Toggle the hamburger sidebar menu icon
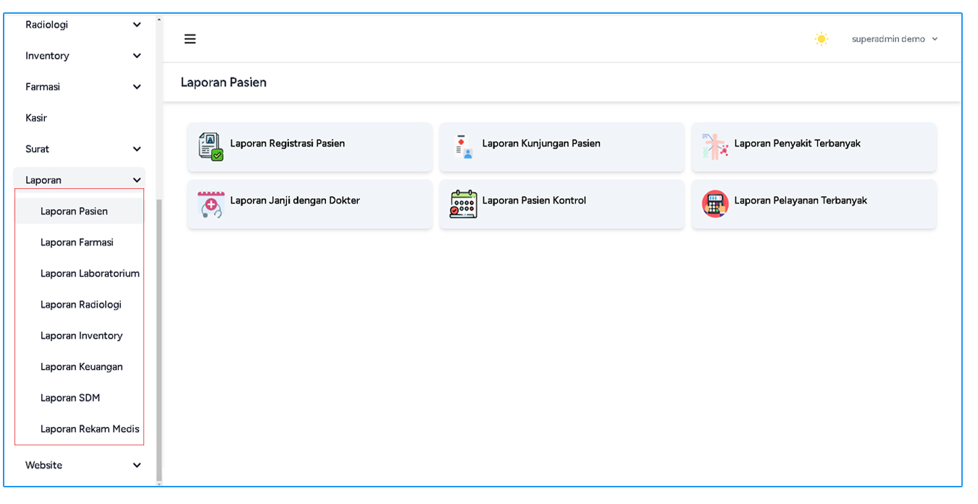This screenshot has width=978, height=504. (190, 39)
